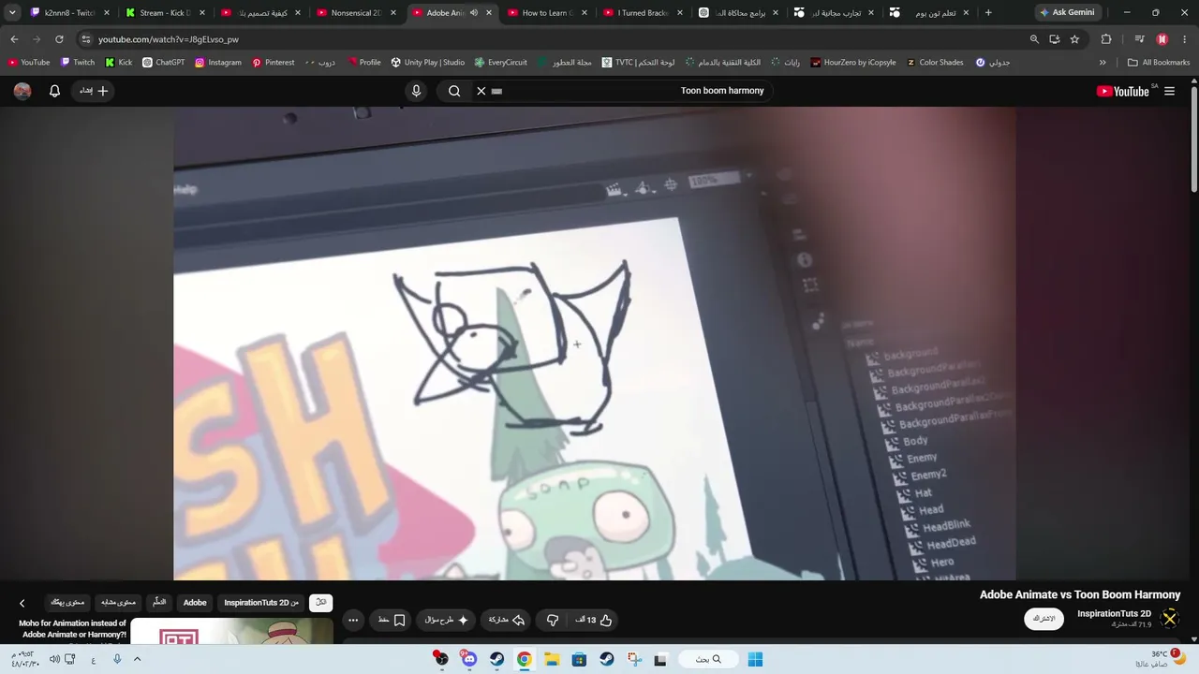Click the address bar URL

click(x=169, y=39)
